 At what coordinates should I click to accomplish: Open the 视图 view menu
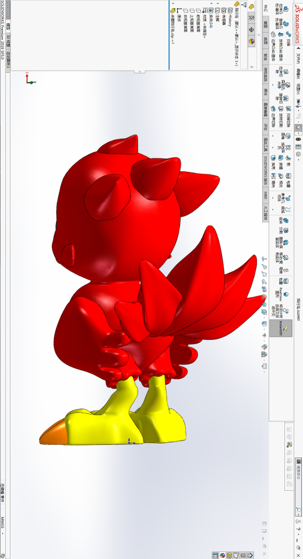298,89
